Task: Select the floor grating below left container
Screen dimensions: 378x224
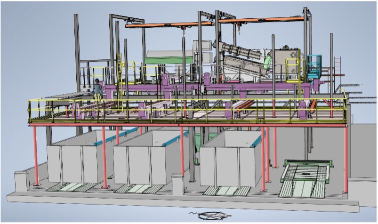Action: tap(71, 187)
